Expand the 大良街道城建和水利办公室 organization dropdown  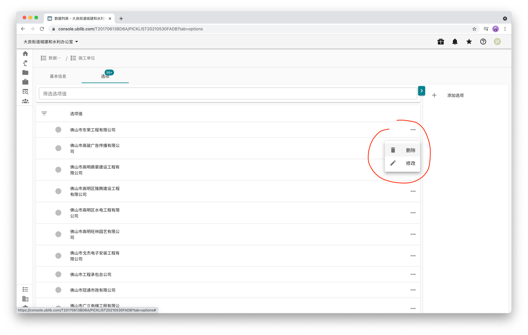51,42
